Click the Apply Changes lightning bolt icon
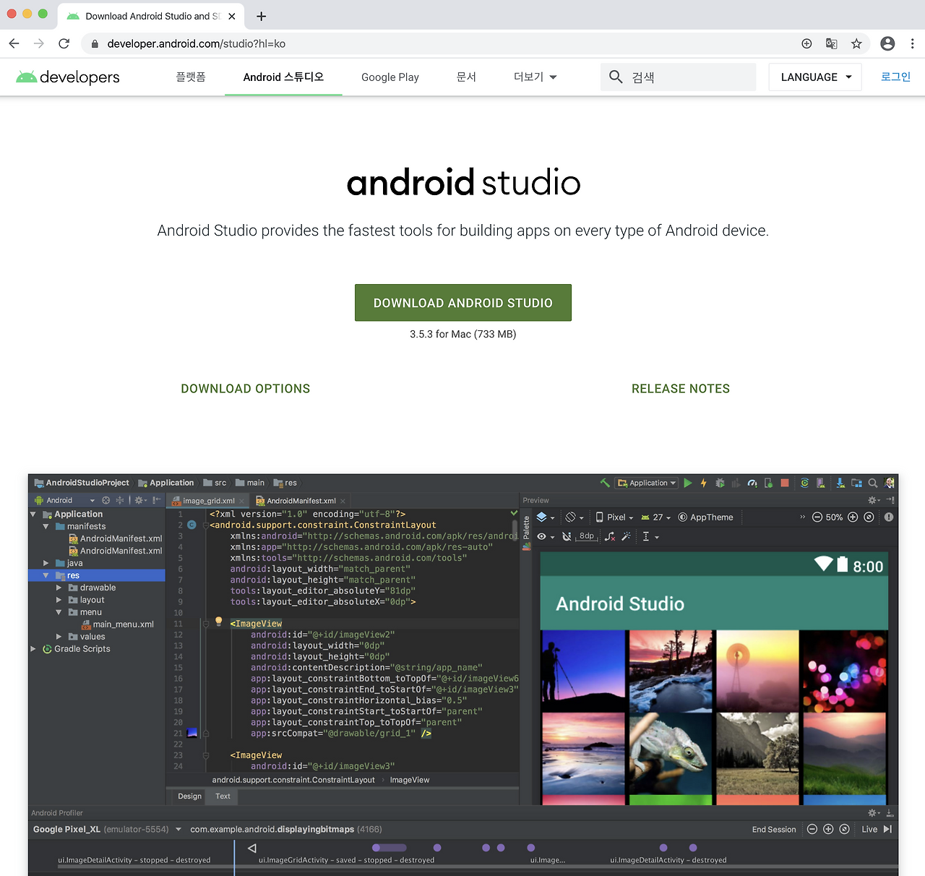The image size is (925, 876). (x=703, y=483)
